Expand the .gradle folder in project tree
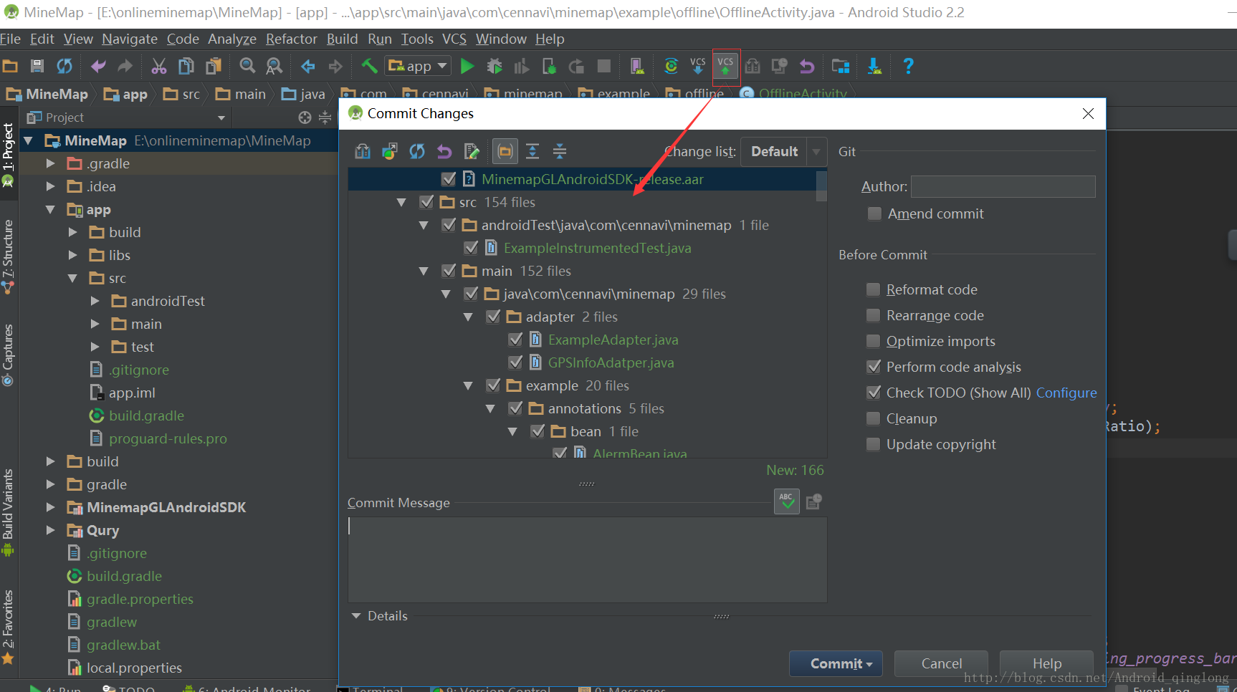Screen dimensions: 1237x692 coord(50,163)
